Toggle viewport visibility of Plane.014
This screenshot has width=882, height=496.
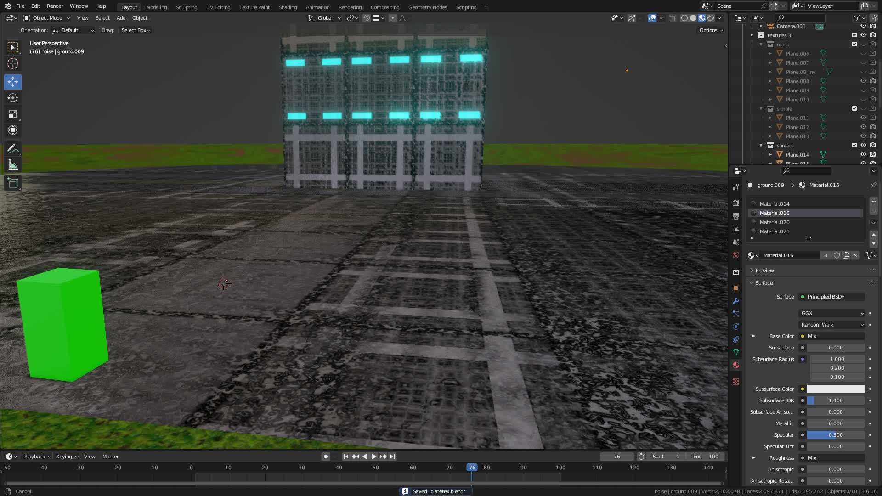863,154
